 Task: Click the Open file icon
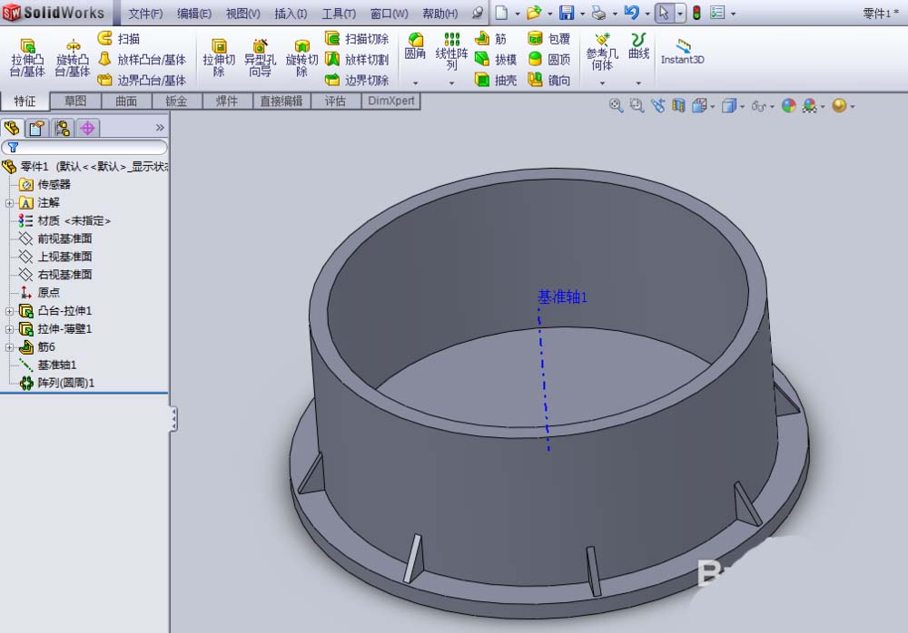(534, 13)
